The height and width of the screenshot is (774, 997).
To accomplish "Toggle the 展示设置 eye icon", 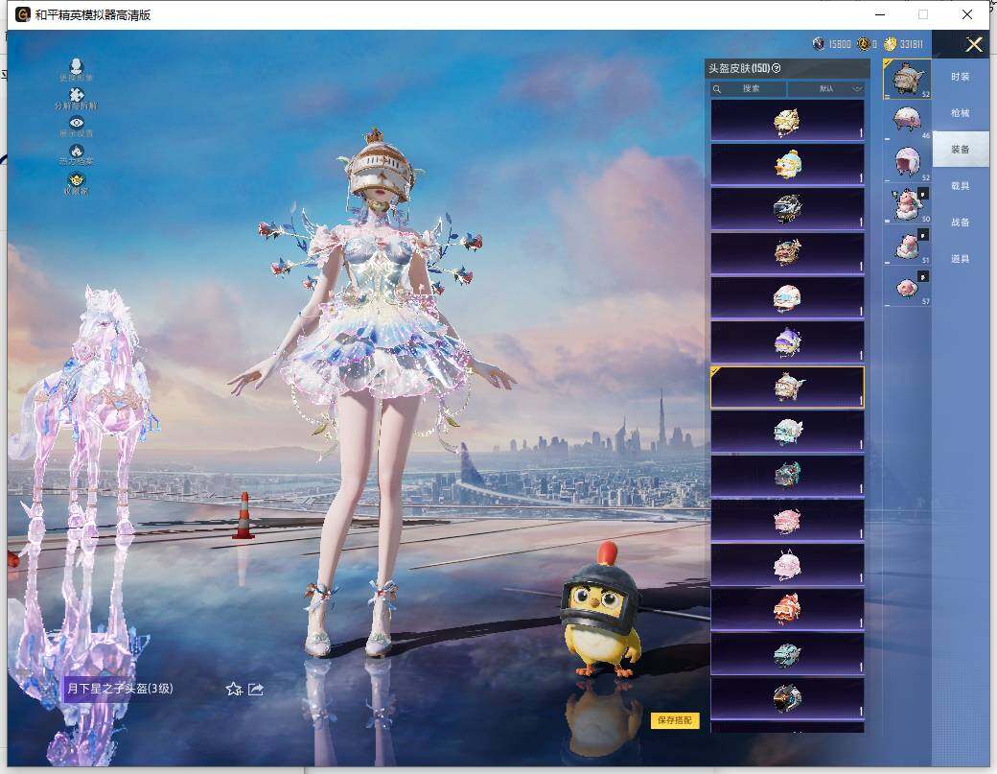I will click(77, 124).
